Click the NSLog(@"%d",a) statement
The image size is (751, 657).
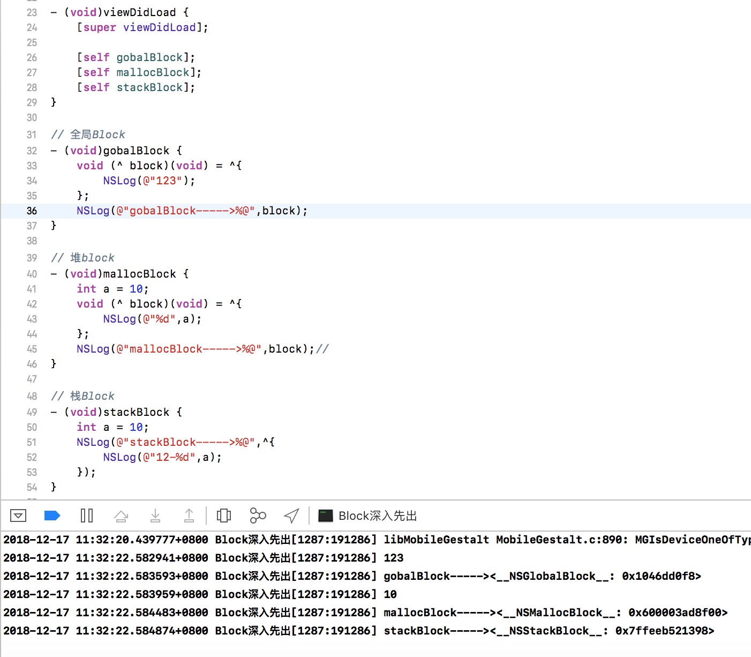click(x=153, y=319)
